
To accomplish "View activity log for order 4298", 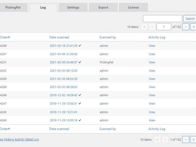I will (x=152, y=46).
